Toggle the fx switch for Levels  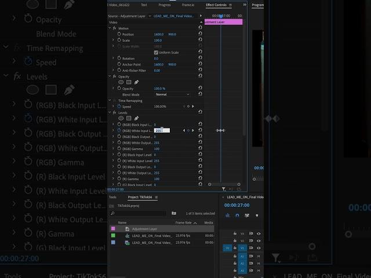point(115,112)
